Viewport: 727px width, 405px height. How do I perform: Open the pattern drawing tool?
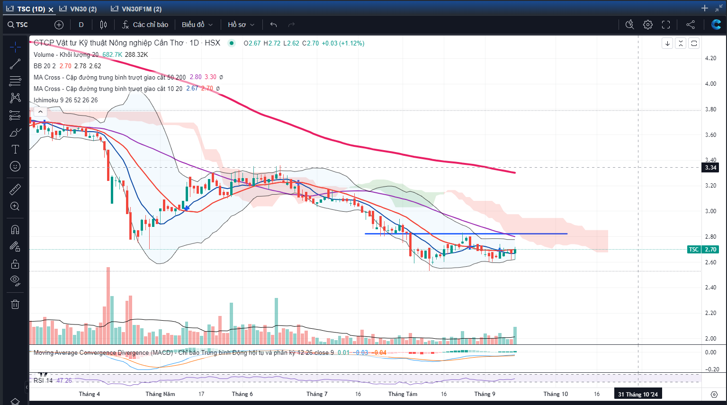(x=15, y=98)
